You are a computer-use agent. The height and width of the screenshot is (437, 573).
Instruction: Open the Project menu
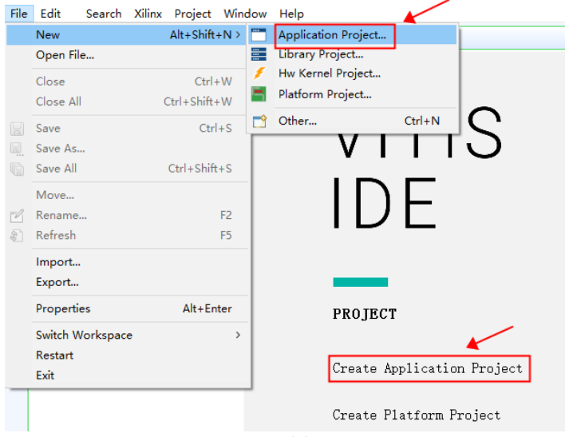coord(192,14)
